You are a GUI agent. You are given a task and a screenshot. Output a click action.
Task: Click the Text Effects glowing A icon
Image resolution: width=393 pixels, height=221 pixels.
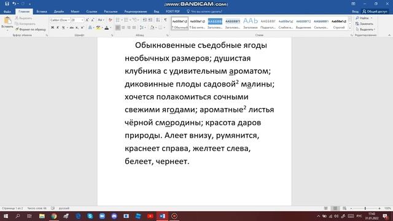(90, 28)
